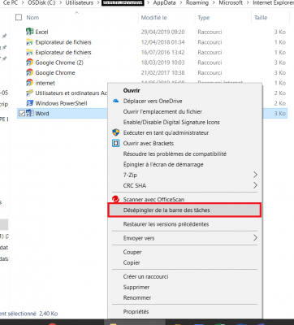Uncheck the Word item checkbox
The width and height of the screenshot is (294, 325).
point(22,113)
